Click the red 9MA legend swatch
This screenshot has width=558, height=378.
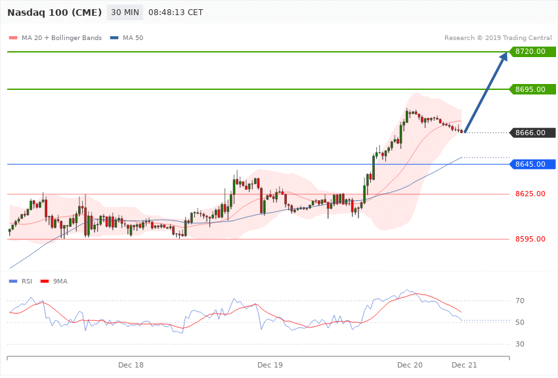(45, 282)
